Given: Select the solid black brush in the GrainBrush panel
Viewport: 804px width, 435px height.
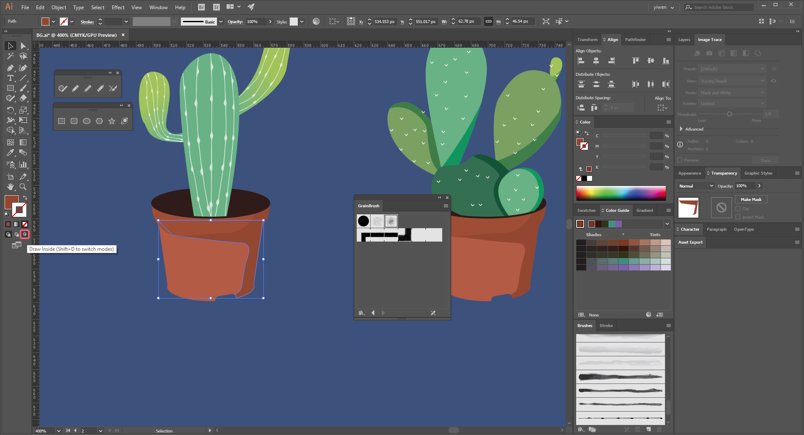Looking at the screenshot, I should pyautogui.click(x=363, y=221).
